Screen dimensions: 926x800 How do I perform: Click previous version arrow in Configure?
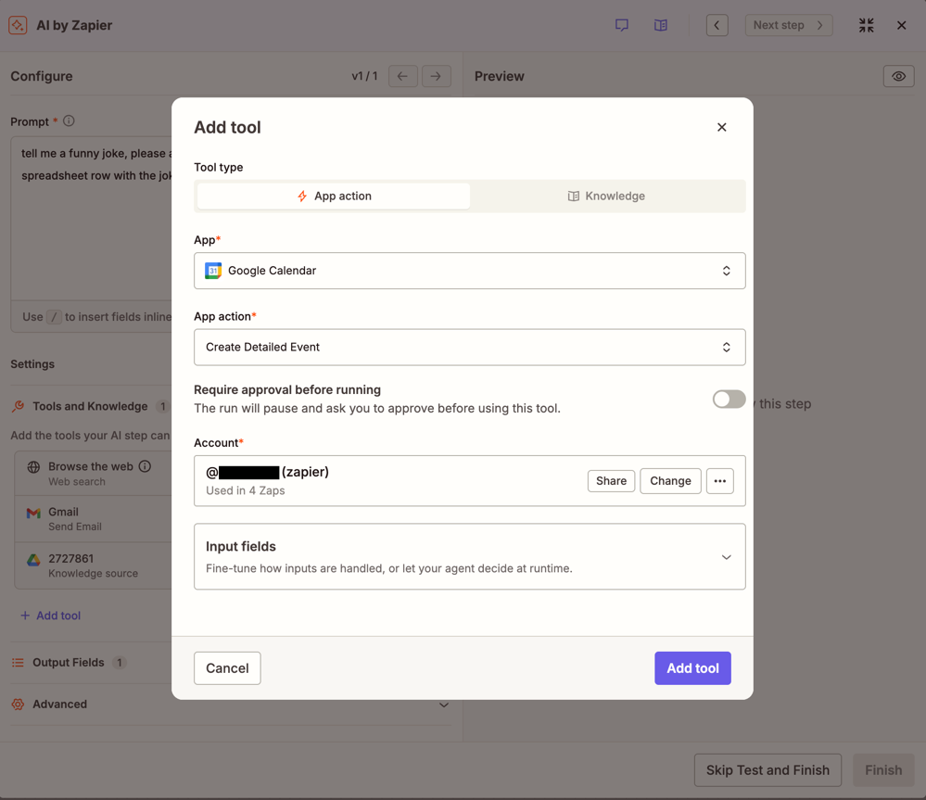403,76
